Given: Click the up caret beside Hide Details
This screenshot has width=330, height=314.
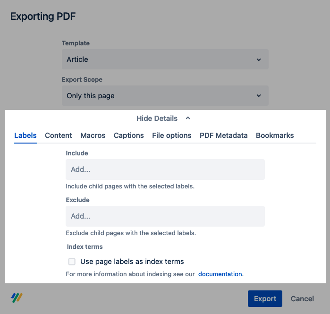Looking at the screenshot, I should (188, 118).
